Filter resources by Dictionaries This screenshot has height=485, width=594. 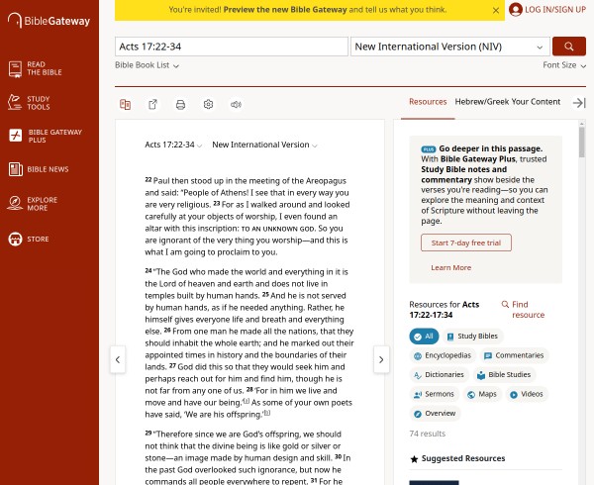(x=440, y=375)
